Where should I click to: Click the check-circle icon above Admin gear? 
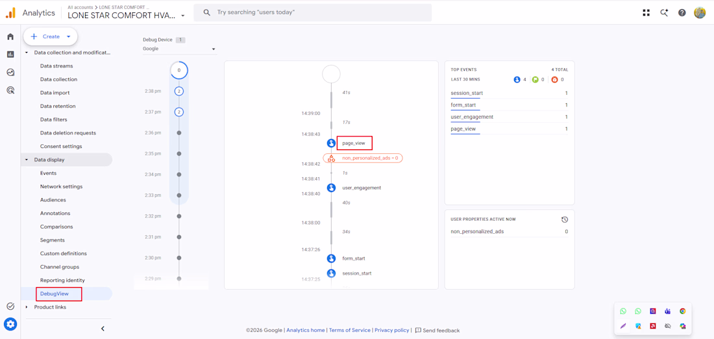coord(10,306)
